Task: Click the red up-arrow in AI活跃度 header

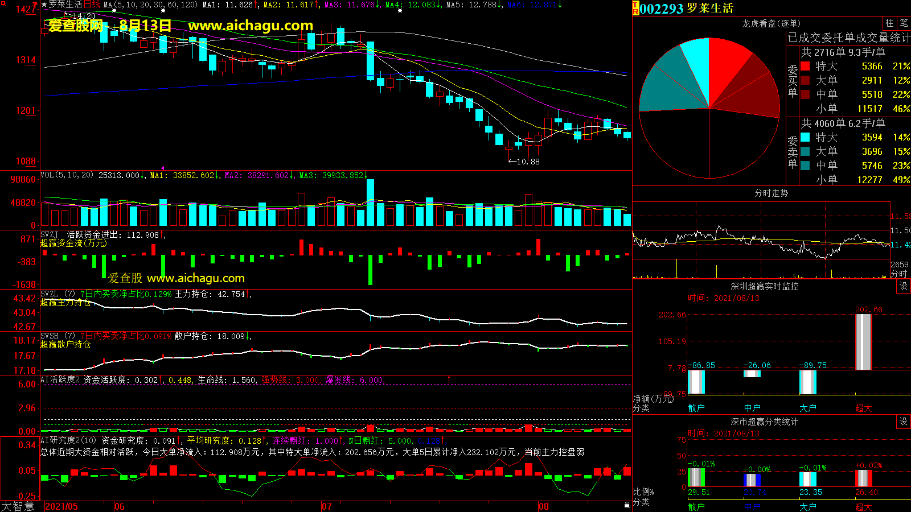Action: click(x=449, y=379)
